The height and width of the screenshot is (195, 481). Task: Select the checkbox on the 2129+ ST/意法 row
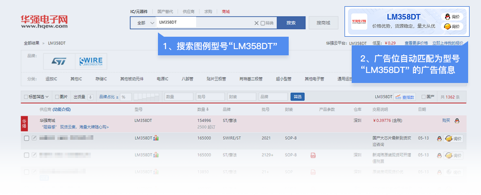(x=27, y=155)
